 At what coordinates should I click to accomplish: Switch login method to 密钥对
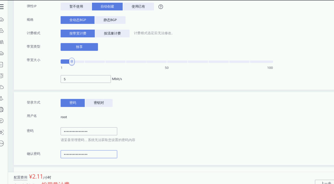click(99, 103)
